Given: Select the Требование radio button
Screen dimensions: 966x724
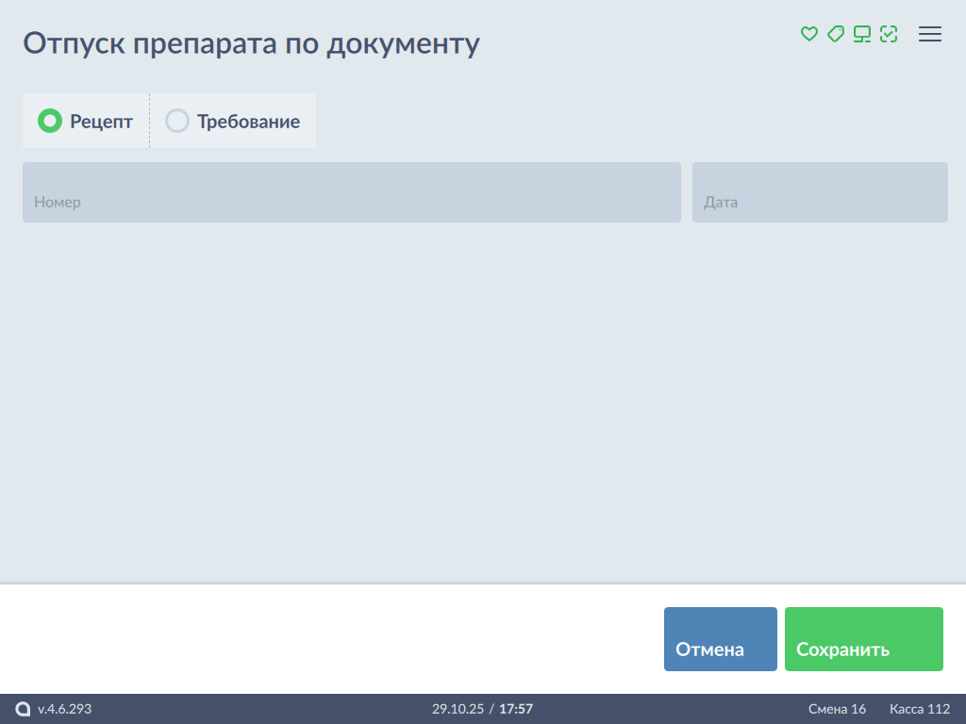Looking at the screenshot, I should [177, 121].
